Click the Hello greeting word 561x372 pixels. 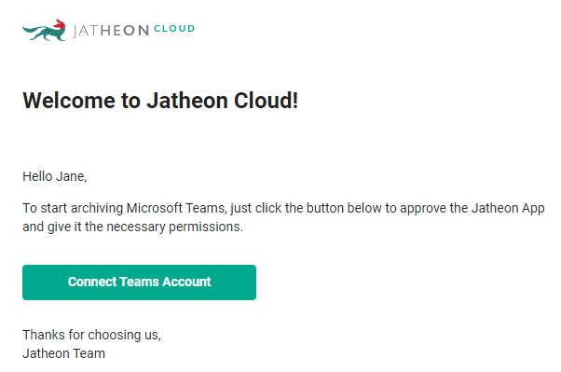[x=37, y=176]
